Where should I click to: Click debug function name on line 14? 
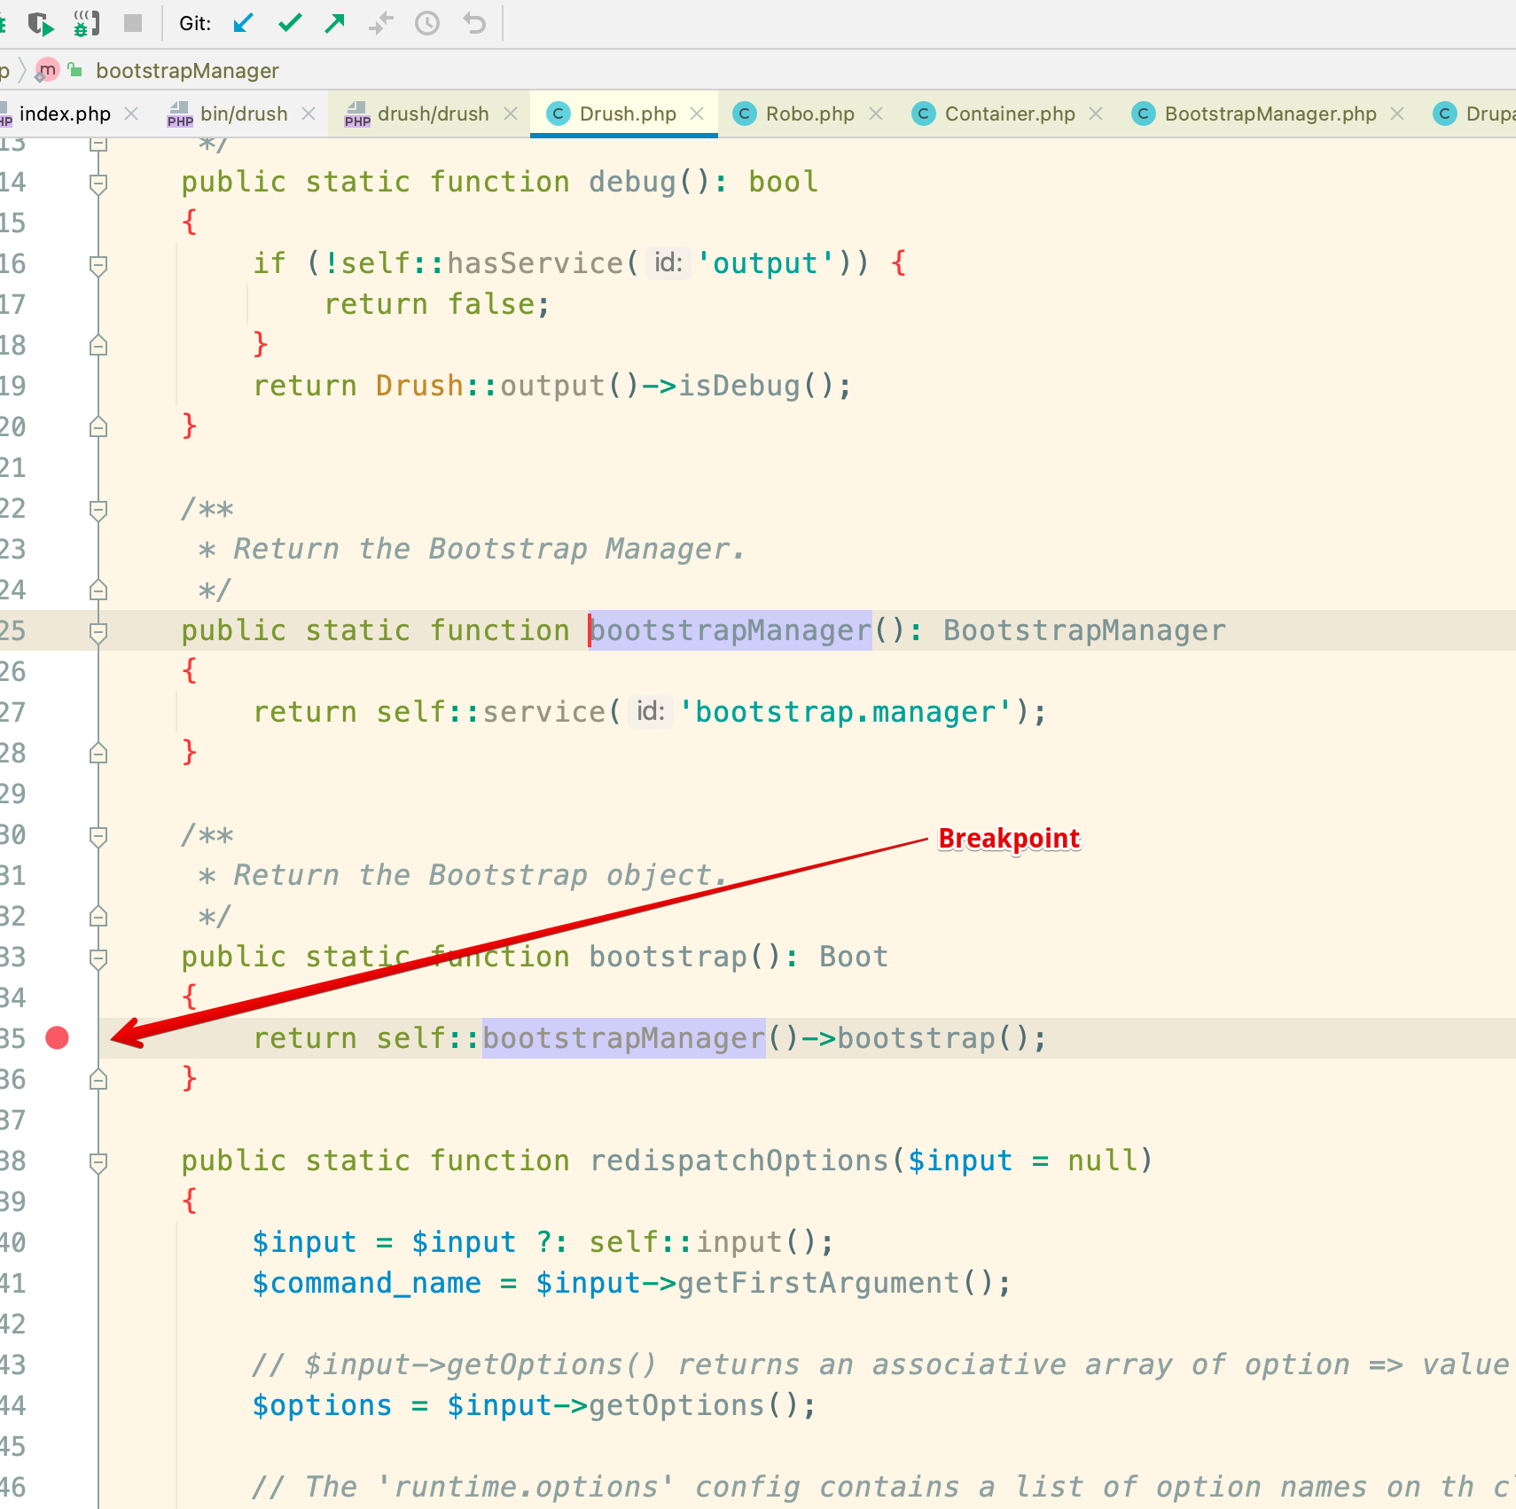click(632, 182)
